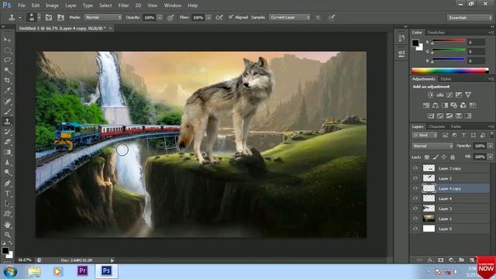This screenshot has width=496, height=279.
Task: Select the Magic Wand tool
Action: pyautogui.click(x=7, y=71)
